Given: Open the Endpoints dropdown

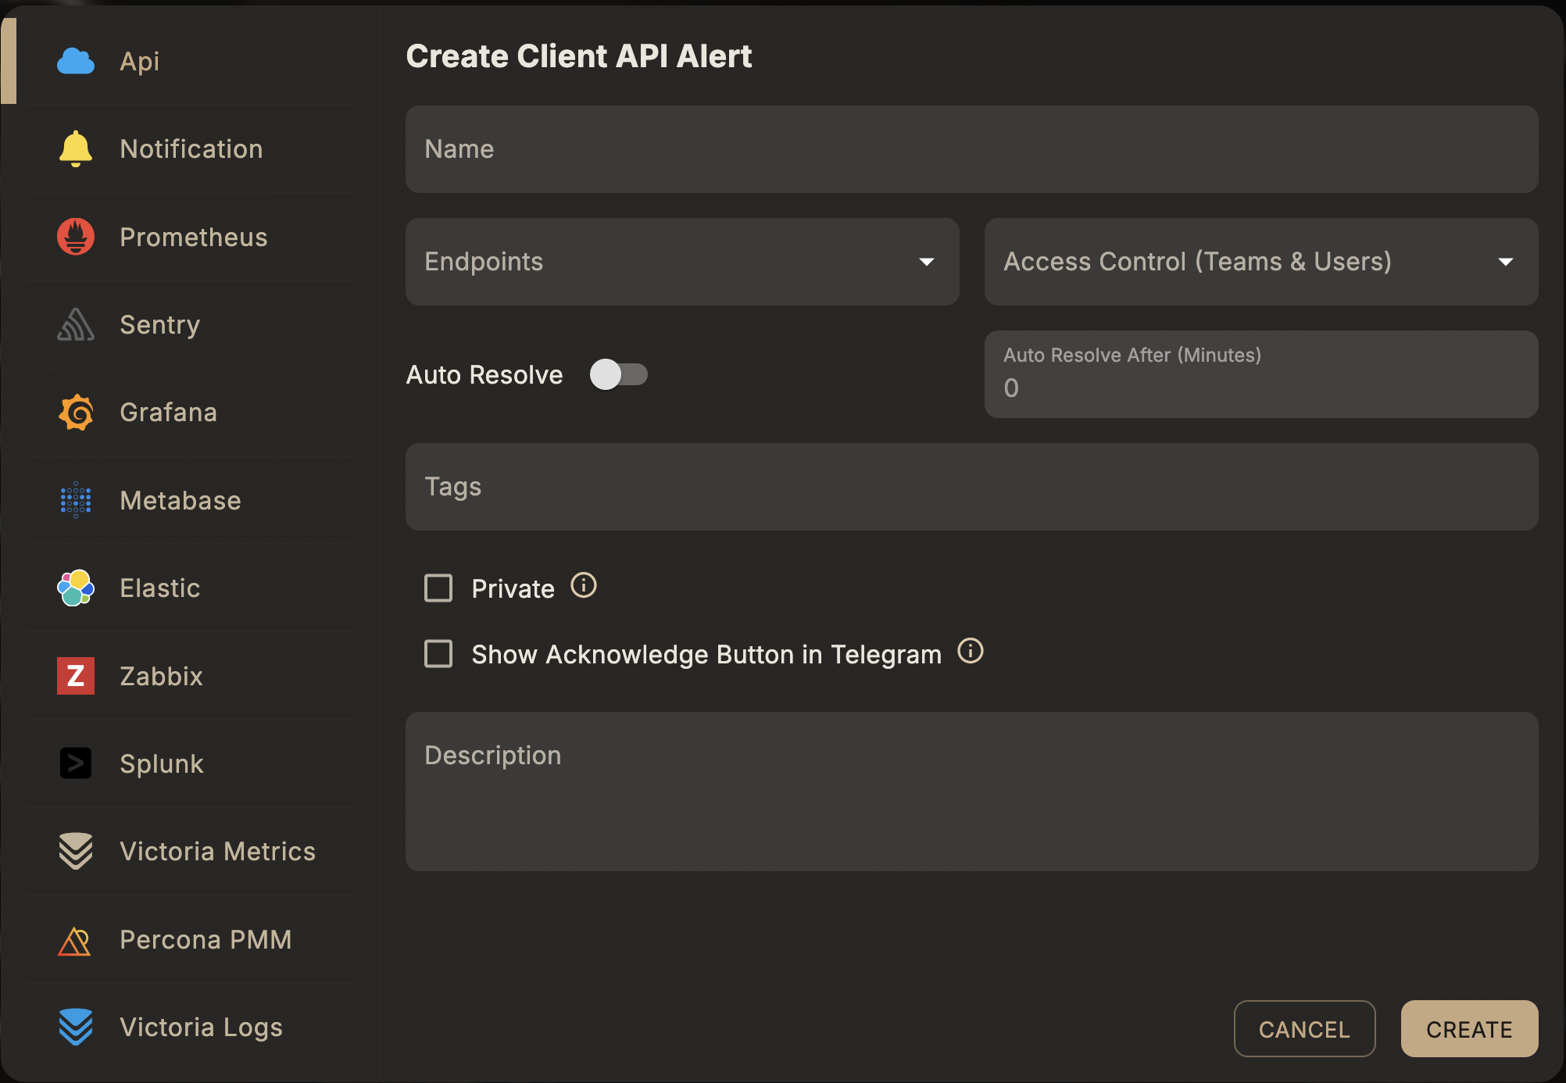Looking at the screenshot, I should click(682, 262).
